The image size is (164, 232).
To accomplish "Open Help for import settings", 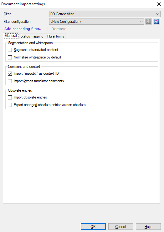I will coord(148,226).
